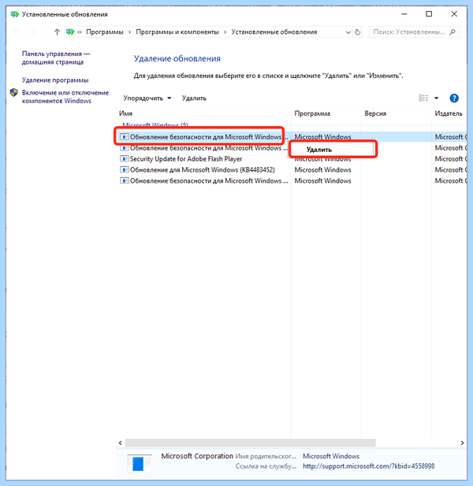473x486 pixels.
Task: Click Microsoft Windows cell in KB4483452 row
Action: pos(323,170)
